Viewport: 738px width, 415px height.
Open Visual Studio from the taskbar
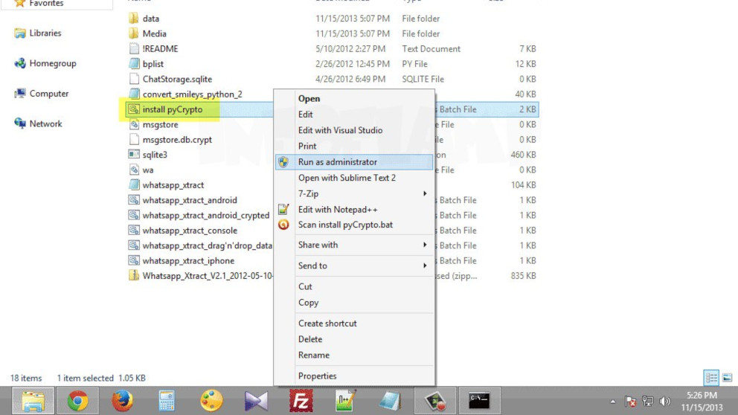[x=256, y=402]
